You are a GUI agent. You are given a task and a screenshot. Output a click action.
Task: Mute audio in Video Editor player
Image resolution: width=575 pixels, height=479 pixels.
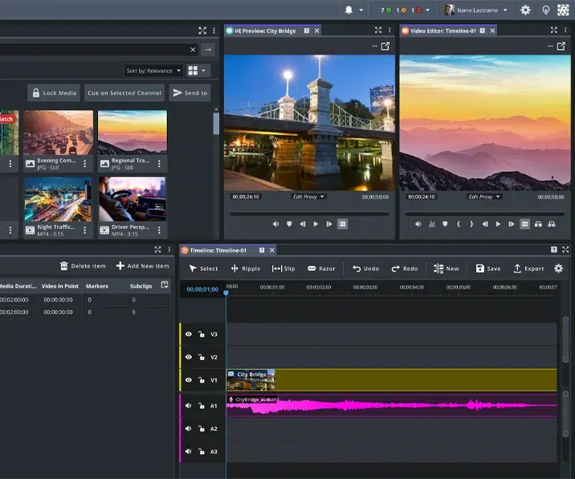click(x=418, y=224)
